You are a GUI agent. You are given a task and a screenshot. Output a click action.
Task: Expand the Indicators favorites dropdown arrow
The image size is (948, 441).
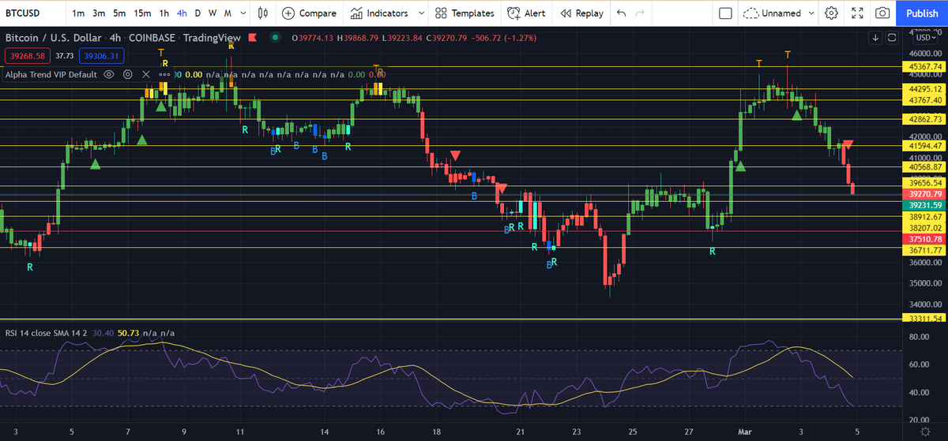coord(421,13)
